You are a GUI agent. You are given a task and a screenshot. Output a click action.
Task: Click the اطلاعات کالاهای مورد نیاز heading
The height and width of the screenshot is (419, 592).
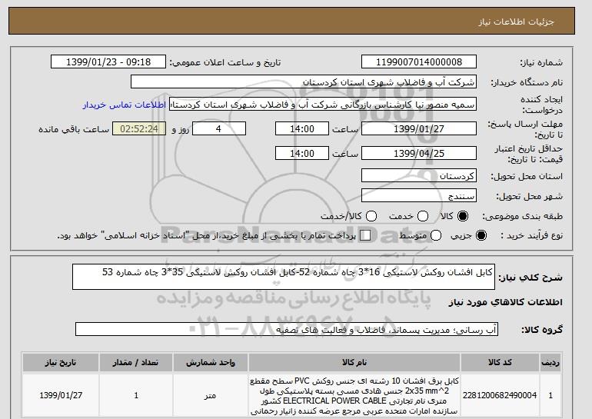[x=506, y=302]
